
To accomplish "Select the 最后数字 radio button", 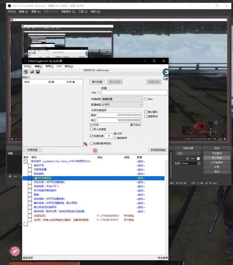I will (115, 138).
